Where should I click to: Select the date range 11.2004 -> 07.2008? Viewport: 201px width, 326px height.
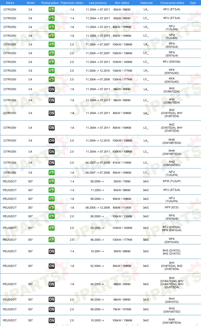98,79
